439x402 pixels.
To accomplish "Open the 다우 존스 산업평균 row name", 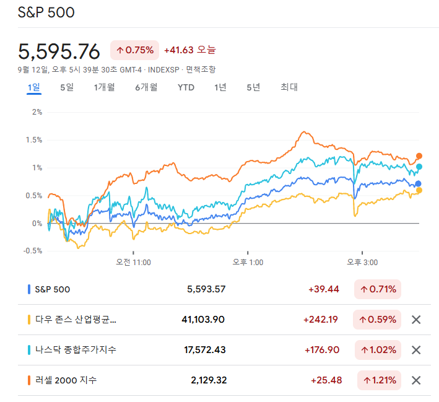I will pyautogui.click(x=76, y=320).
